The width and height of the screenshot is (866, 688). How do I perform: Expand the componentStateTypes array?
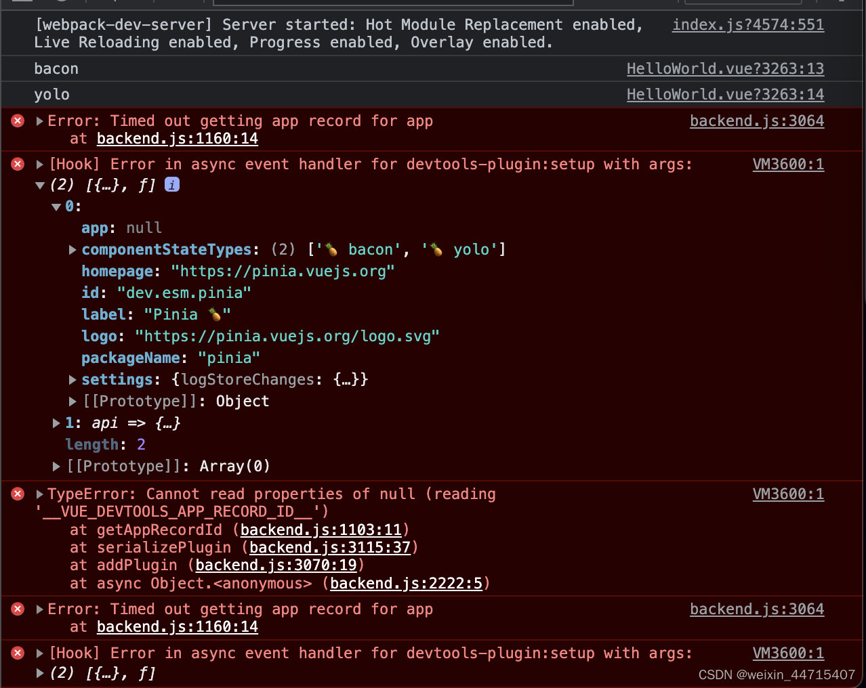73,249
